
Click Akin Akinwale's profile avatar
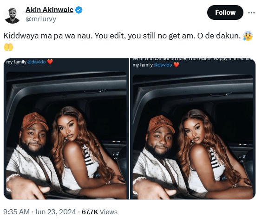click(12, 15)
